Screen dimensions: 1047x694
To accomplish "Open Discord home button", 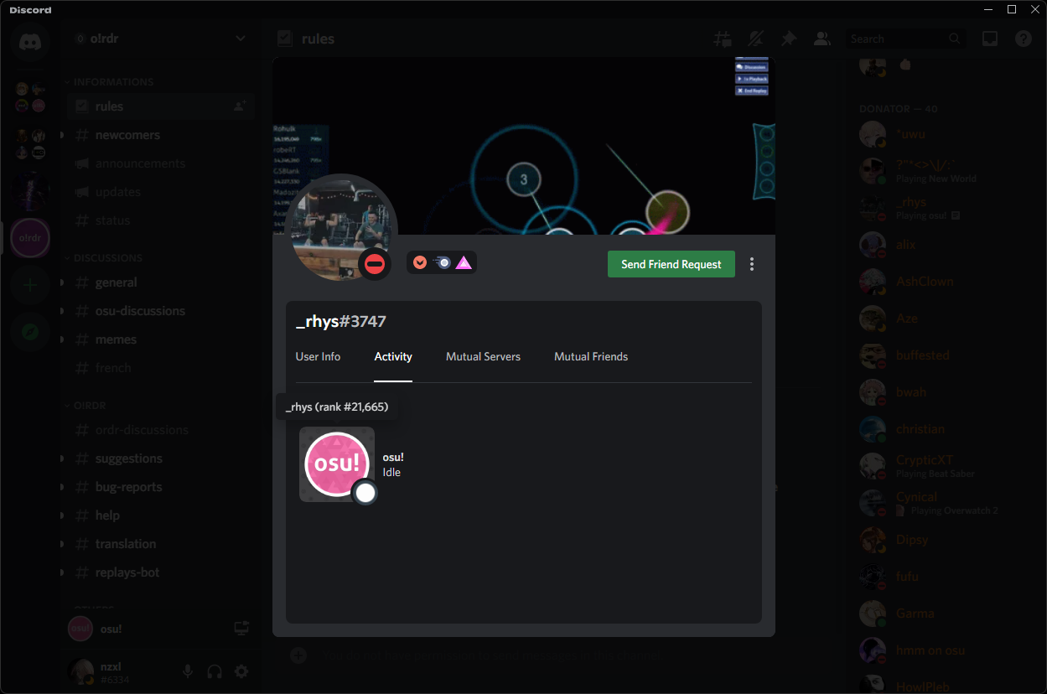I will (30, 43).
